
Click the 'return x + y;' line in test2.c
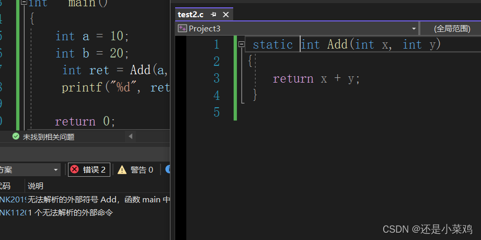[x=316, y=79]
